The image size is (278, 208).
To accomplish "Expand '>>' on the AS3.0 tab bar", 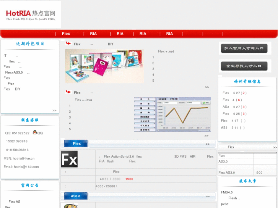I will click(x=208, y=197).
